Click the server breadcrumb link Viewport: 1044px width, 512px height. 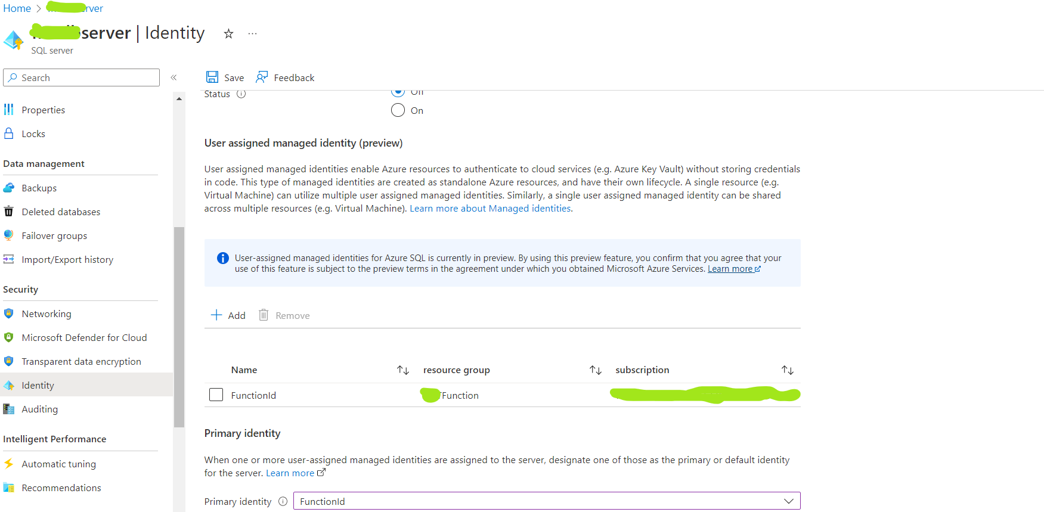click(x=75, y=8)
